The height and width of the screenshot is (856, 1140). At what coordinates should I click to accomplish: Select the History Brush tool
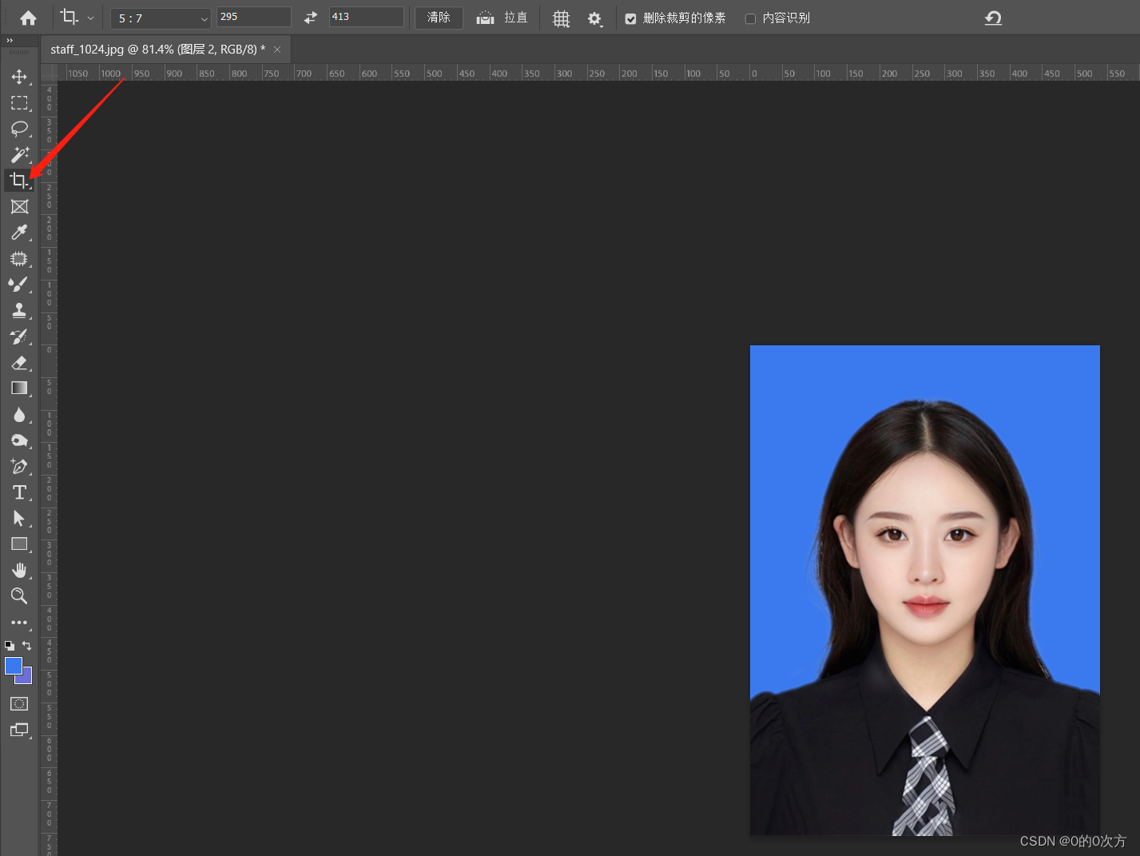pyautogui.click(x=19, y=336)
